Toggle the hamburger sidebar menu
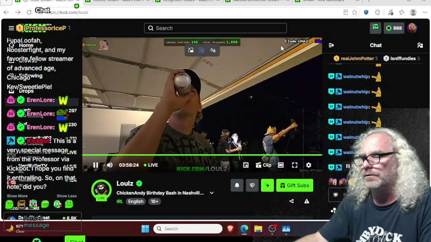This screenshot has height=242, width=431. point(11,28)
